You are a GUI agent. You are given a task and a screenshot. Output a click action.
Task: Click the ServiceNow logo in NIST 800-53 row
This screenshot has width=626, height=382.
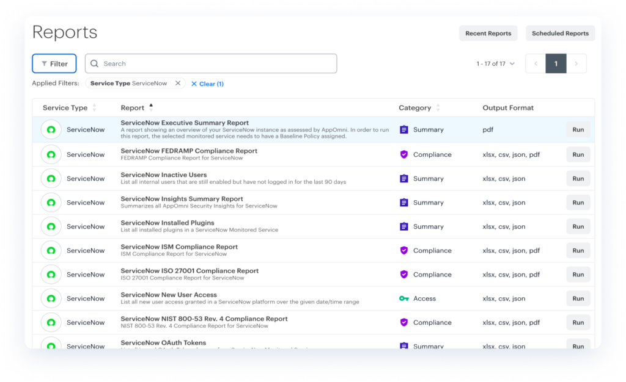tap(51, 323)
